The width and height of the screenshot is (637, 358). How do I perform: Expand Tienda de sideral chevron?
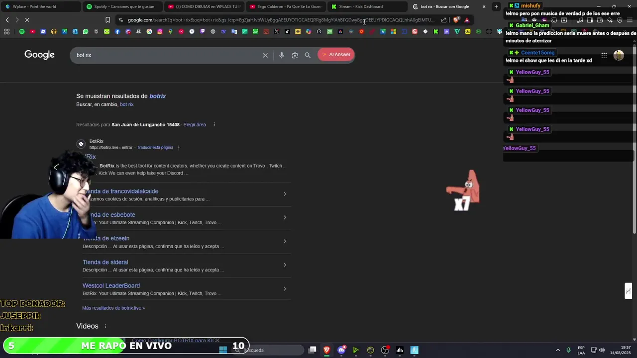(x=285, y=265)
